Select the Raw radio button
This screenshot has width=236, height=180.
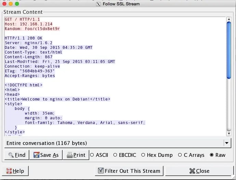coord(212,155)
